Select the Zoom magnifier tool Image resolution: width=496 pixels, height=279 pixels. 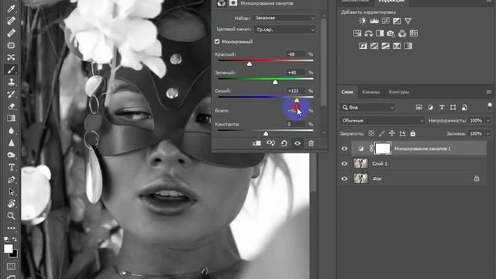pos(11,215)
